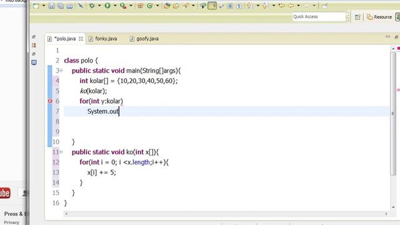
Task: Click the Print toolbar icon
Action: (x=69, y=6)
